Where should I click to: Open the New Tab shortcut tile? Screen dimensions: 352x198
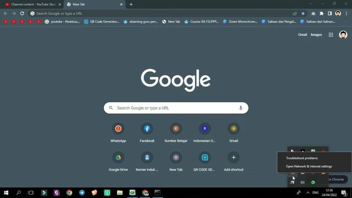click(176, 162)
